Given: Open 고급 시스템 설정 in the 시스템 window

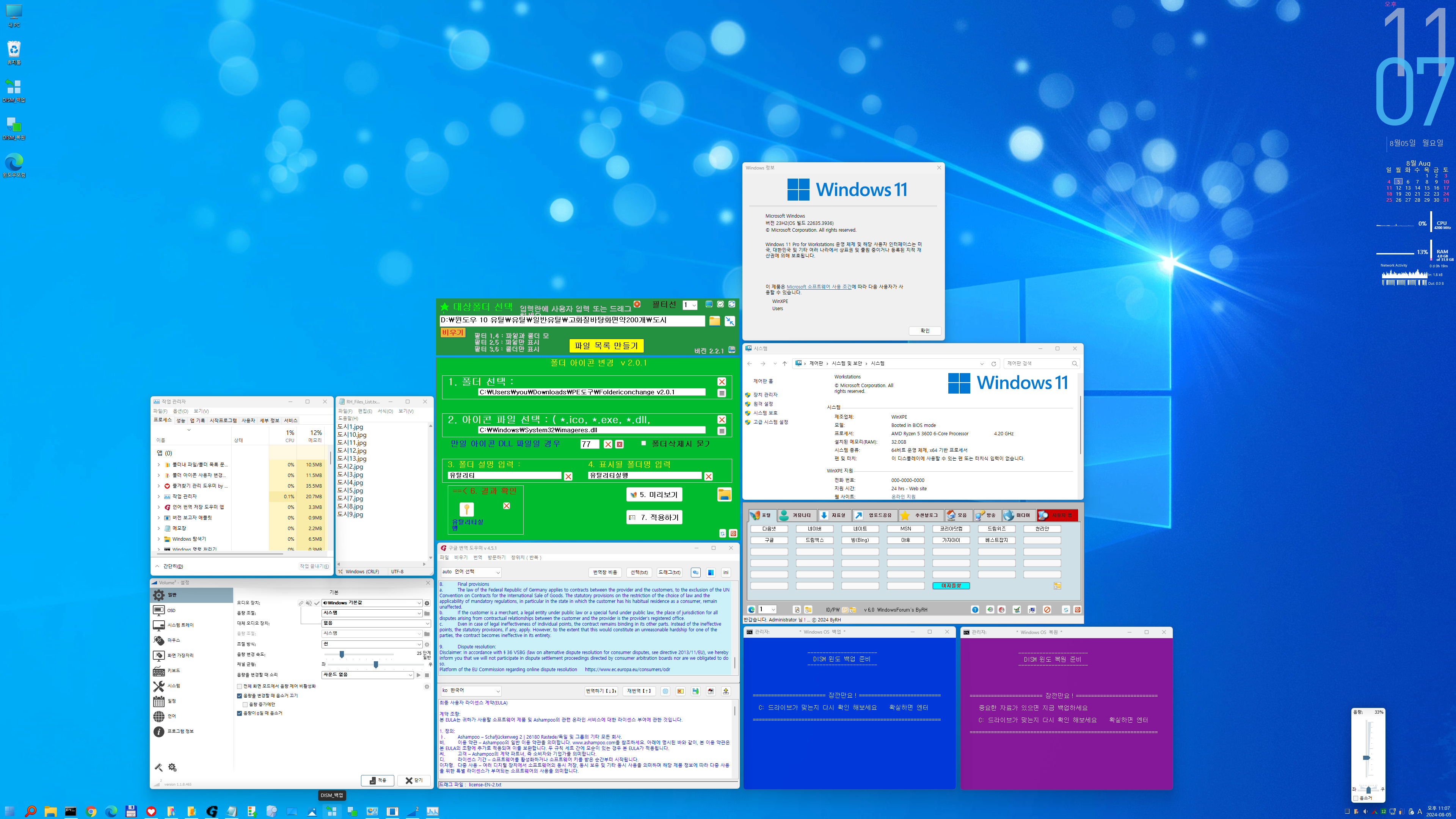Looking at the screenshot, I should pyautogui.click(x=770, y=422).
